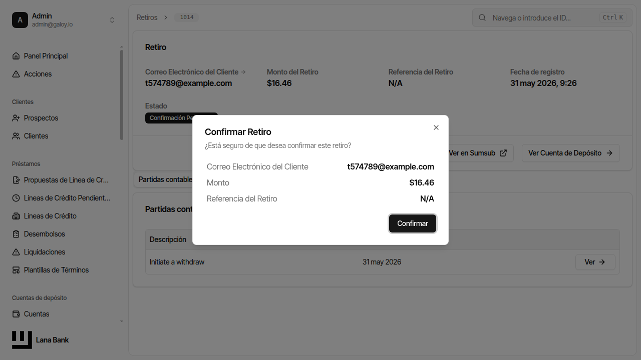Screen dimensions: 641x360
Task: Click the Initiate a withdraw row description
Action: [x=177, y=262]
